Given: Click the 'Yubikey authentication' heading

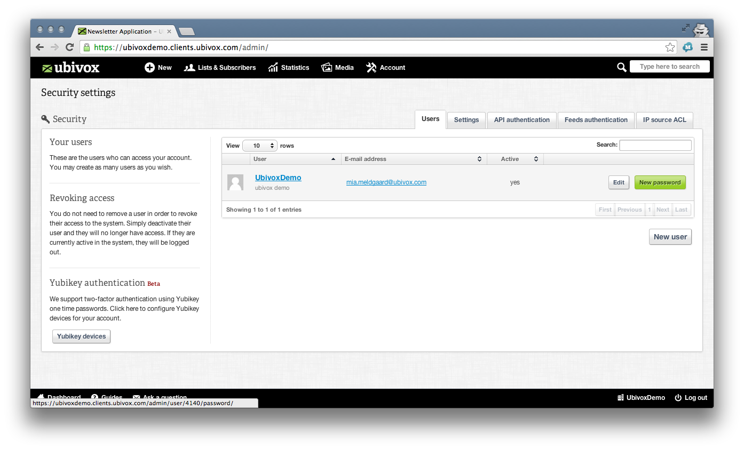Looking at the screenshot, I should point(98,283).
